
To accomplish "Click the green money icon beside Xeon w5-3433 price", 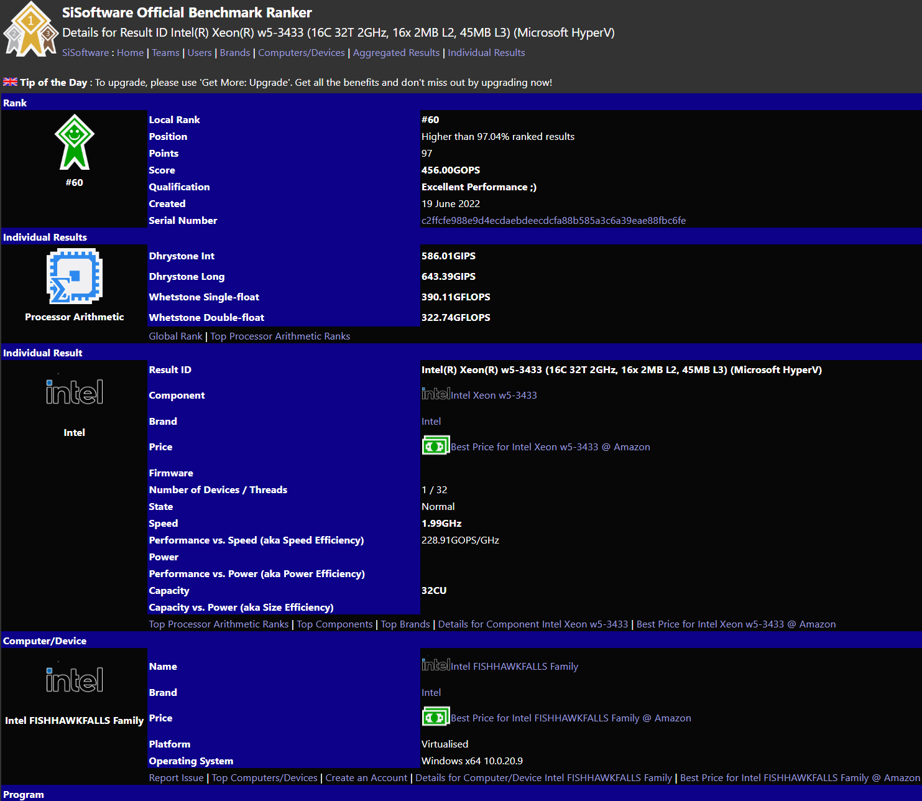I will click(x=435, y=446).
